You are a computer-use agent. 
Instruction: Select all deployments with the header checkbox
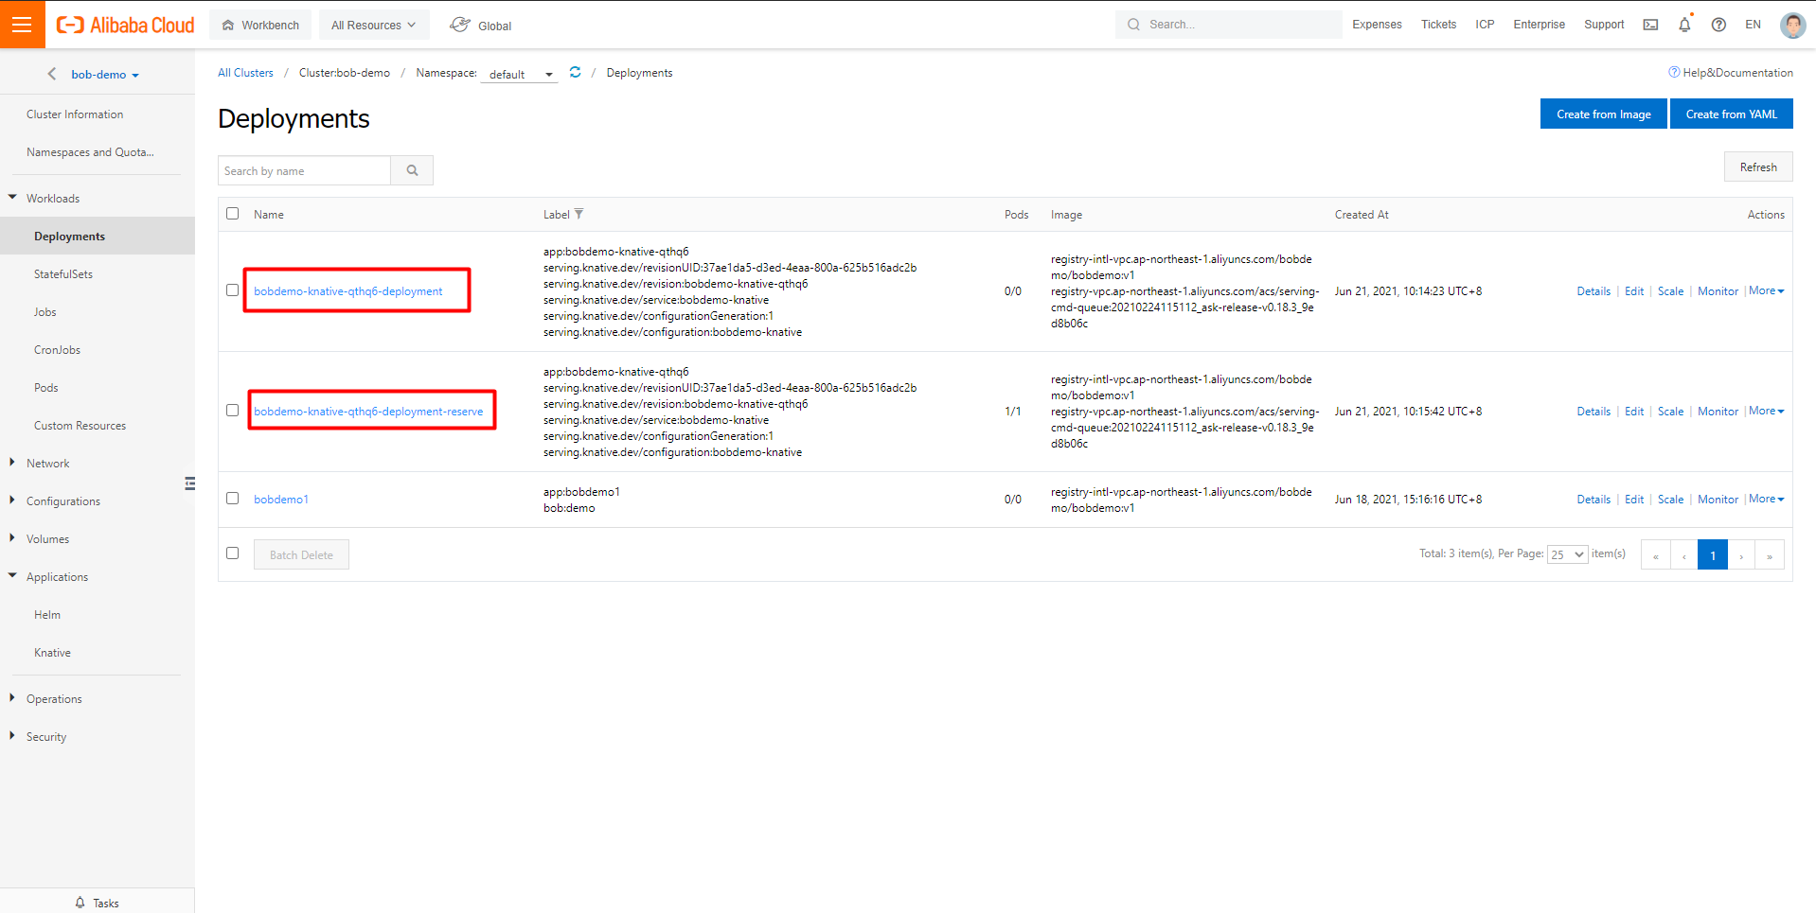pos(232,214)
